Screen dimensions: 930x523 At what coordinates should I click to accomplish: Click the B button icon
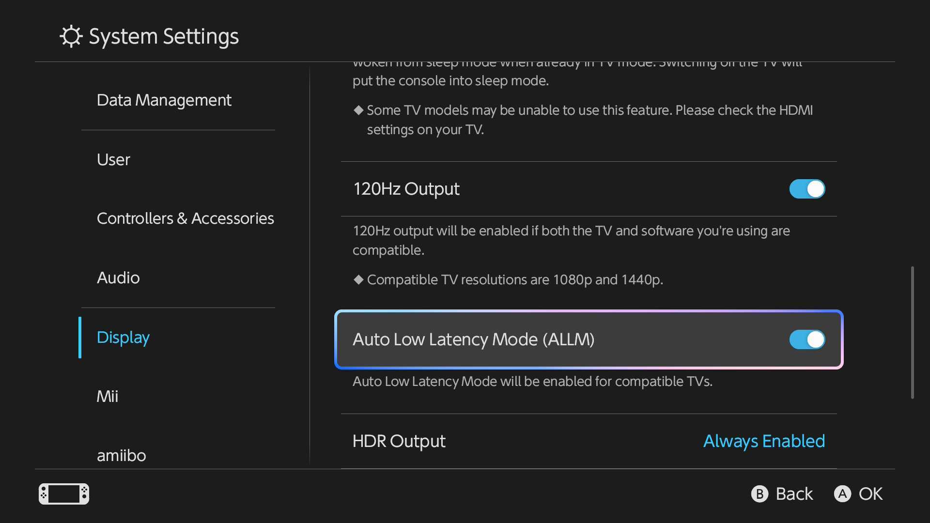(x=759, y=494)
